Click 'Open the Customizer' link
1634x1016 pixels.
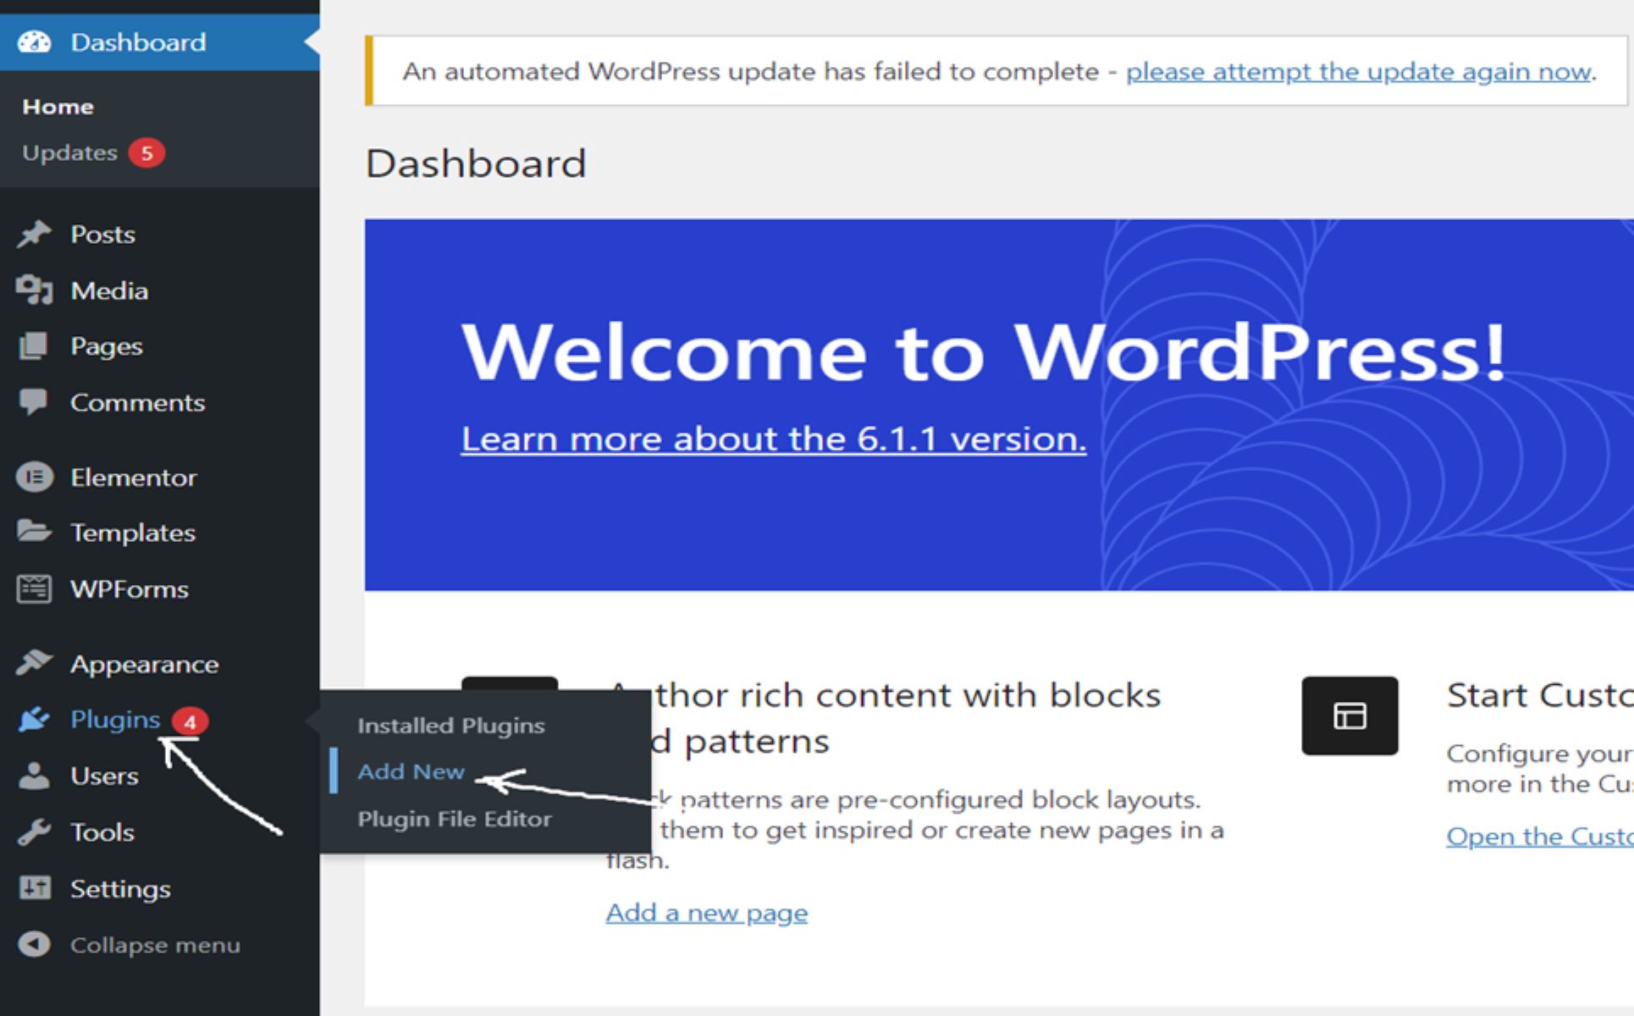(1540, 836)
